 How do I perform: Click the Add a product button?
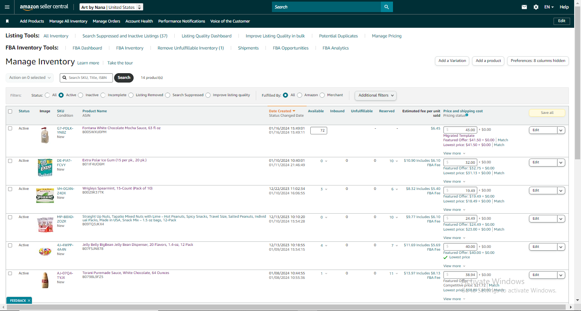488,61
